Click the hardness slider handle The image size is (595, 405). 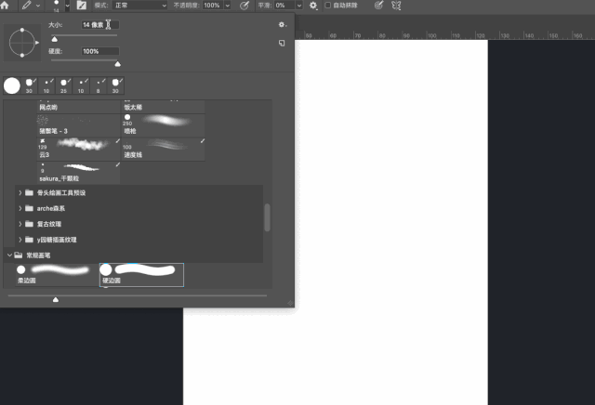point(118,64)
